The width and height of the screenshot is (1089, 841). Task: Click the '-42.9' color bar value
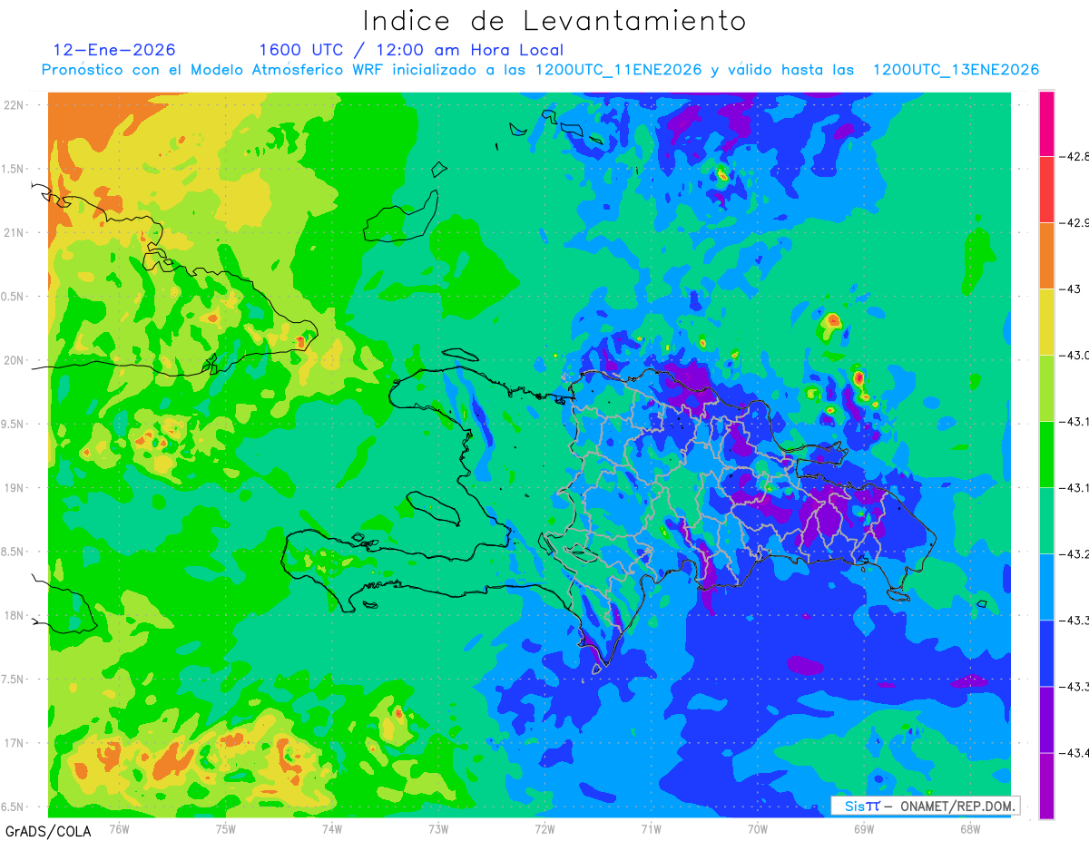[1074, 222]
